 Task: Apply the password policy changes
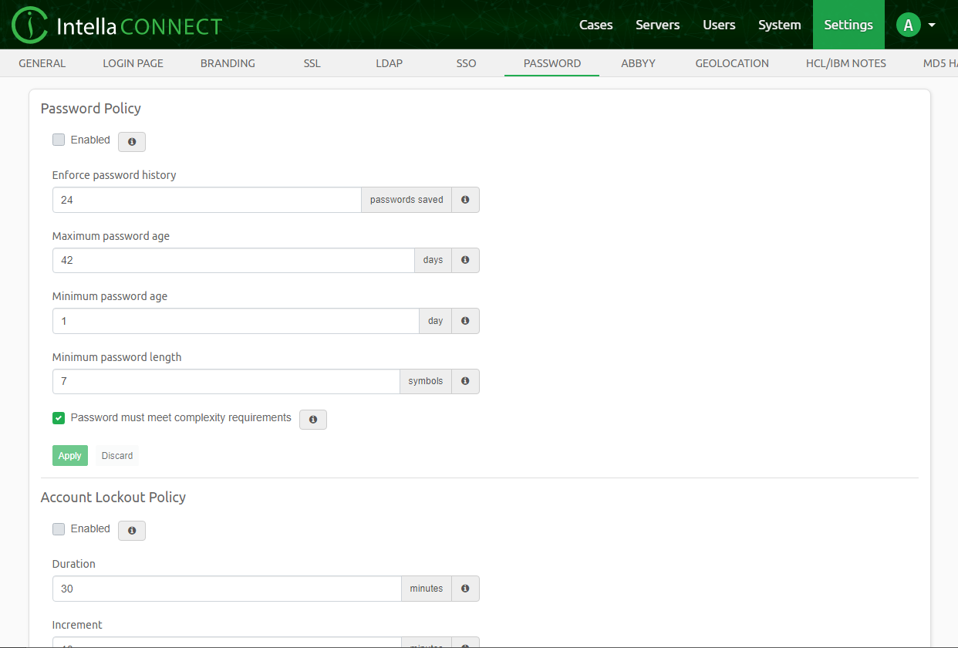[69, 455]
